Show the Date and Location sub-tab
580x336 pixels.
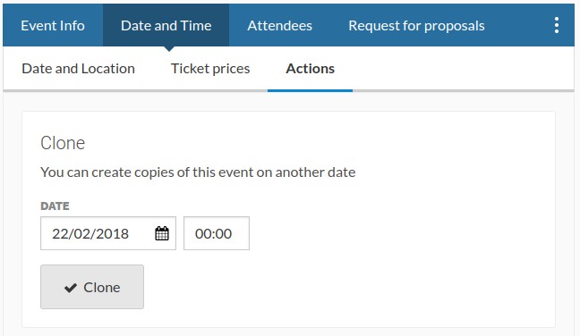click(78, 69)
